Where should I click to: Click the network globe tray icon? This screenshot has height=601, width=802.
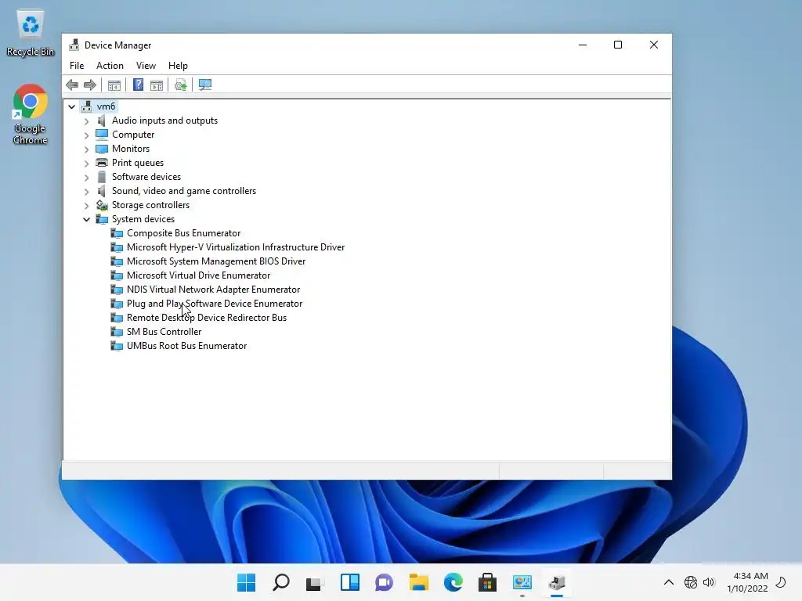[691, 582]
